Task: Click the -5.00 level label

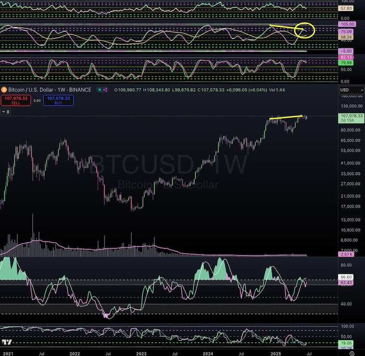Action: [x=346, y=51]
